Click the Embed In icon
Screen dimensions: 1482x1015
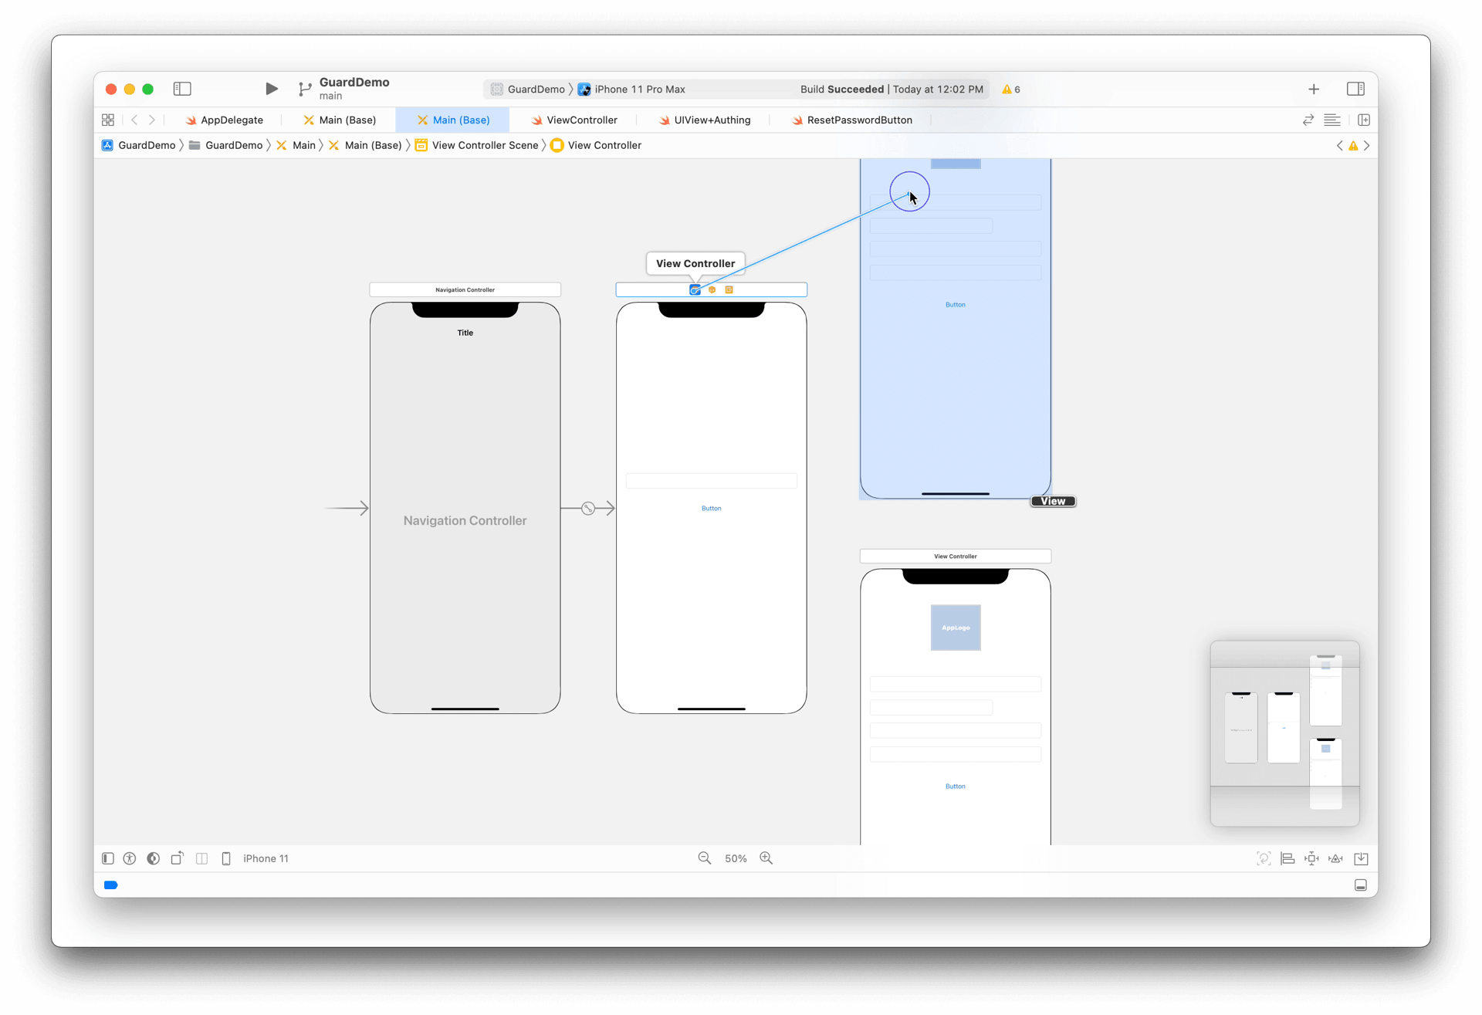(1361, 858)
